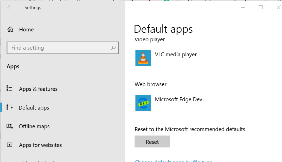282x162 pixels.
Task: Click 'Reset to the Microsoft recommended defaults' text
Action: 190,129
